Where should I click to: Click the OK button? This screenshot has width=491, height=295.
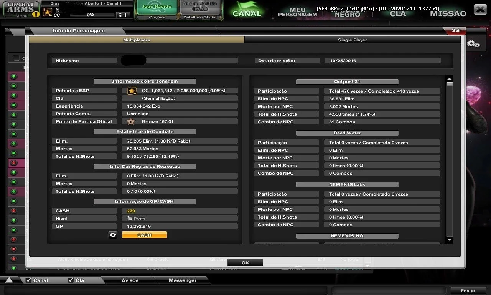click(245, 263)
